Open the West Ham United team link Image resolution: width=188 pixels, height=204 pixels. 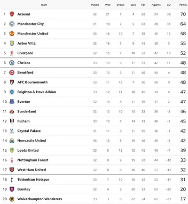point(31,170)
